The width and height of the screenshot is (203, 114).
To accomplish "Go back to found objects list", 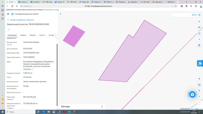I will [x=21, y=20].
